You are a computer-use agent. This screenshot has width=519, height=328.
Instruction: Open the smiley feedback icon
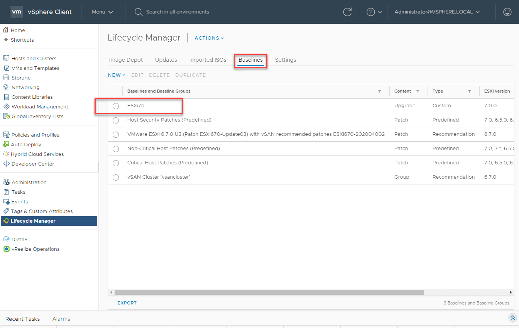tap(507, 12)
